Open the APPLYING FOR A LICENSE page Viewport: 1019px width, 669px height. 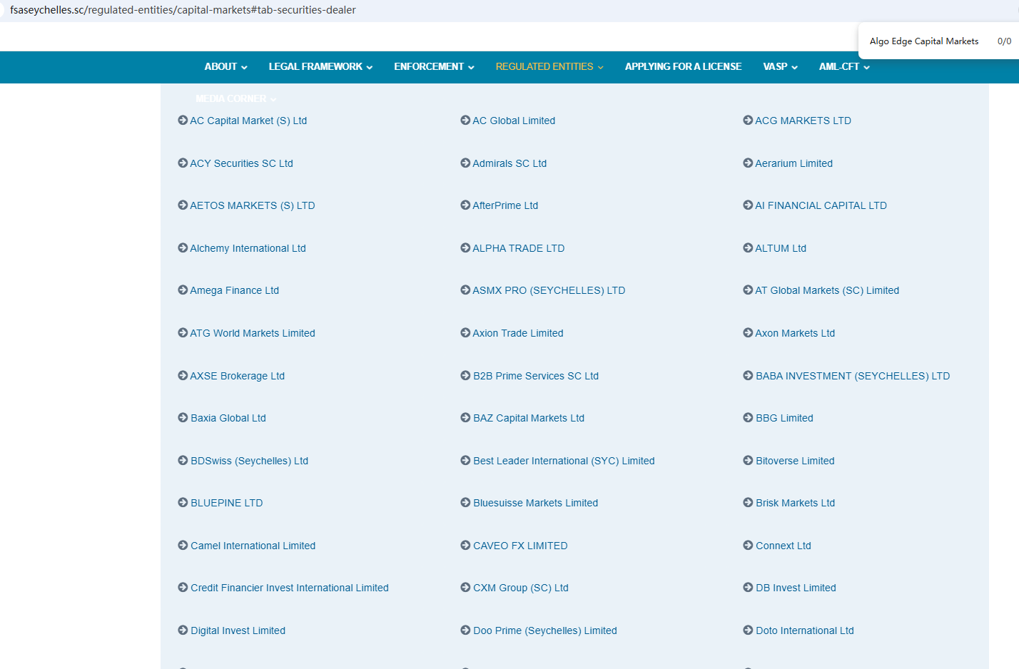[683, 67]
